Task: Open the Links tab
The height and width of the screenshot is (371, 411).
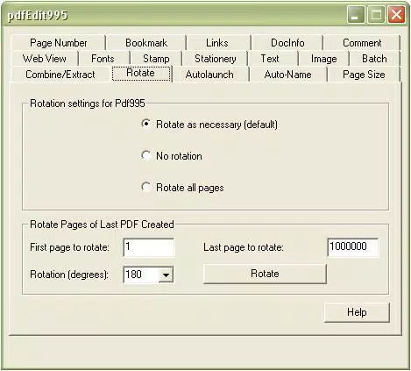Action: point(217,43)
